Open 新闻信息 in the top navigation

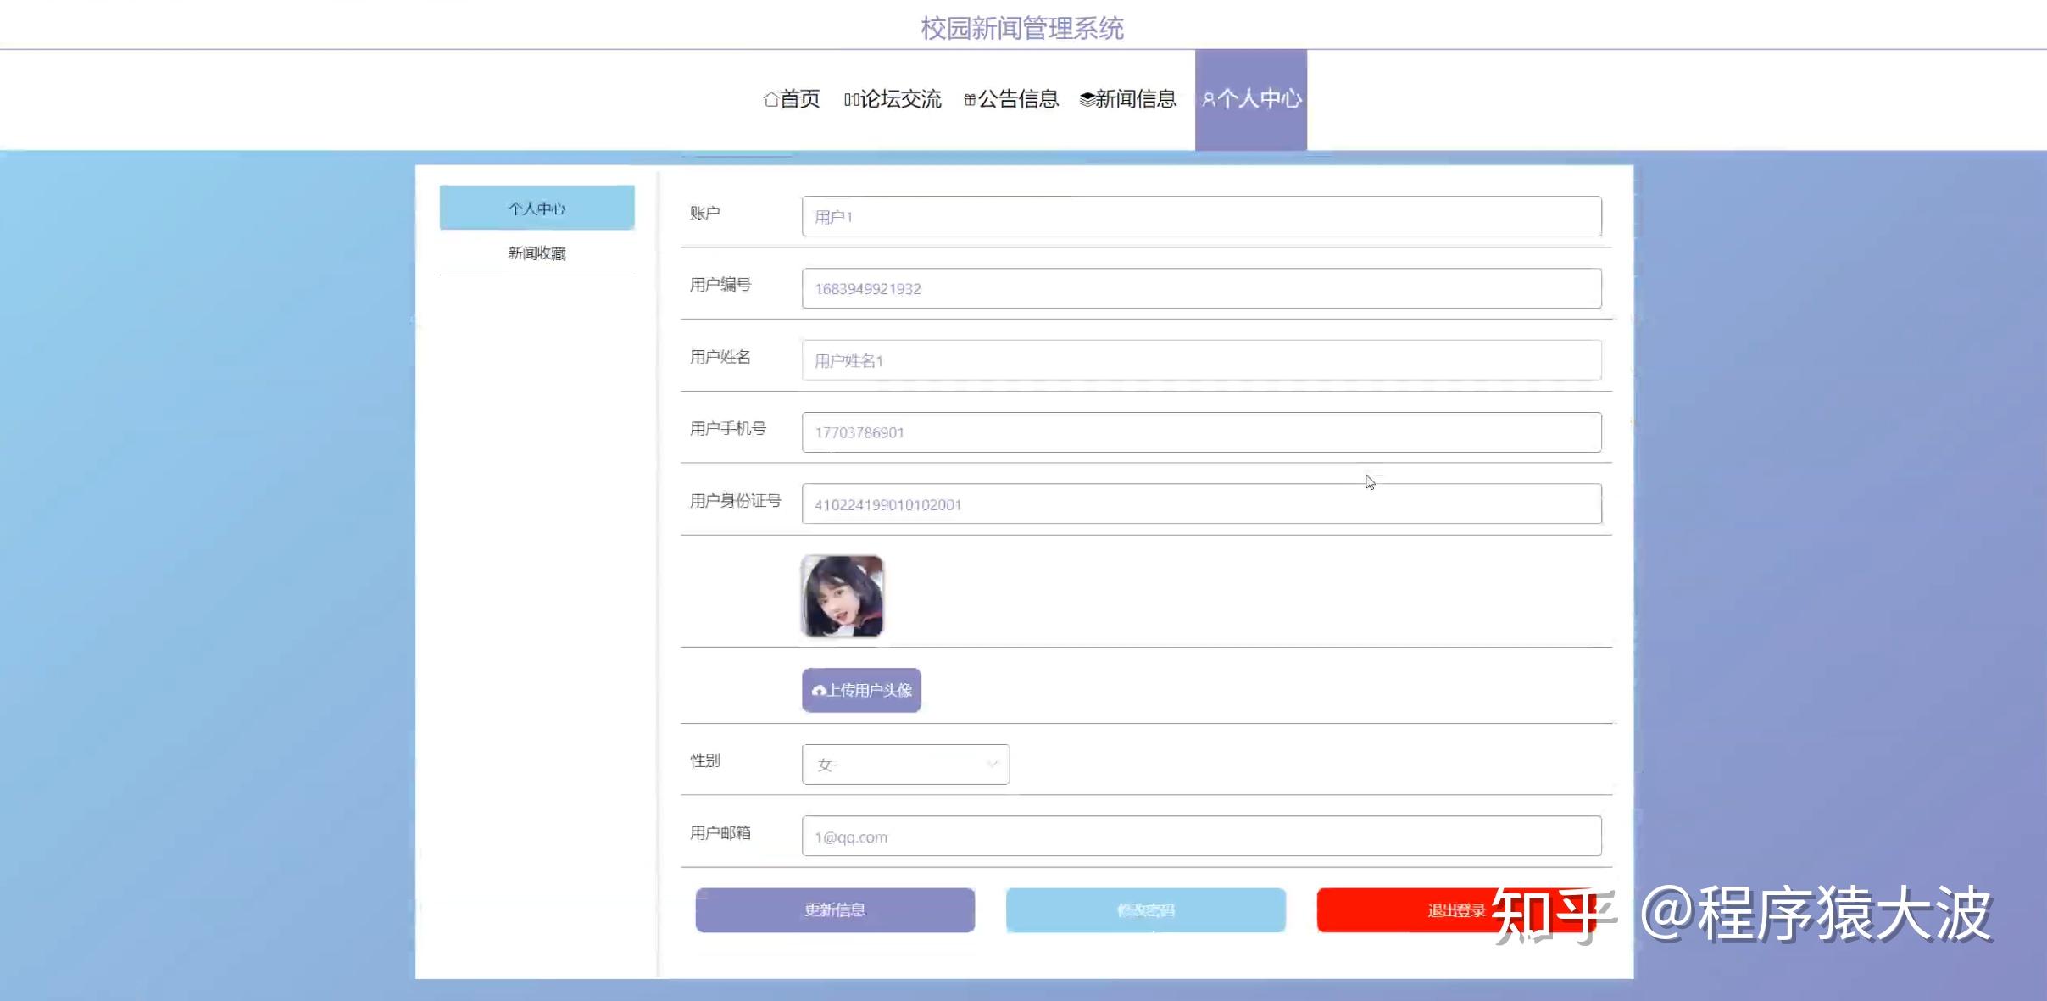[1135, 99]
